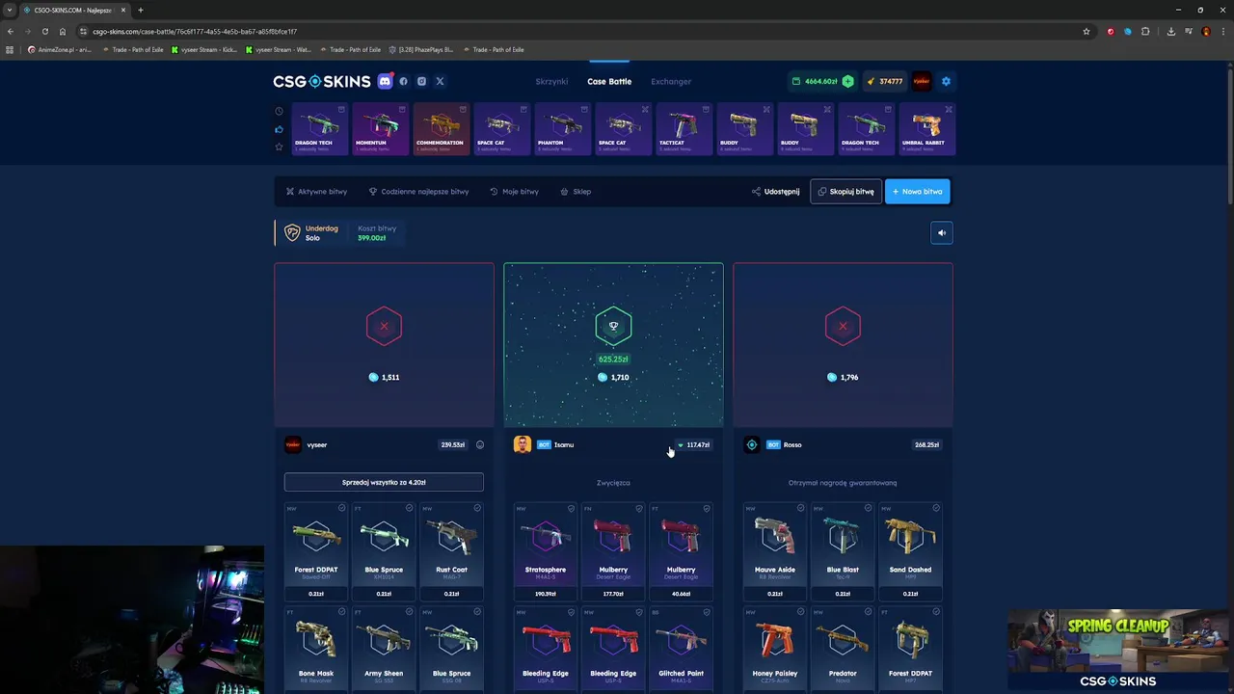Click the Udostępnij share button
The width and height of the screenshot is (1234, 694).
pos(776,192)
